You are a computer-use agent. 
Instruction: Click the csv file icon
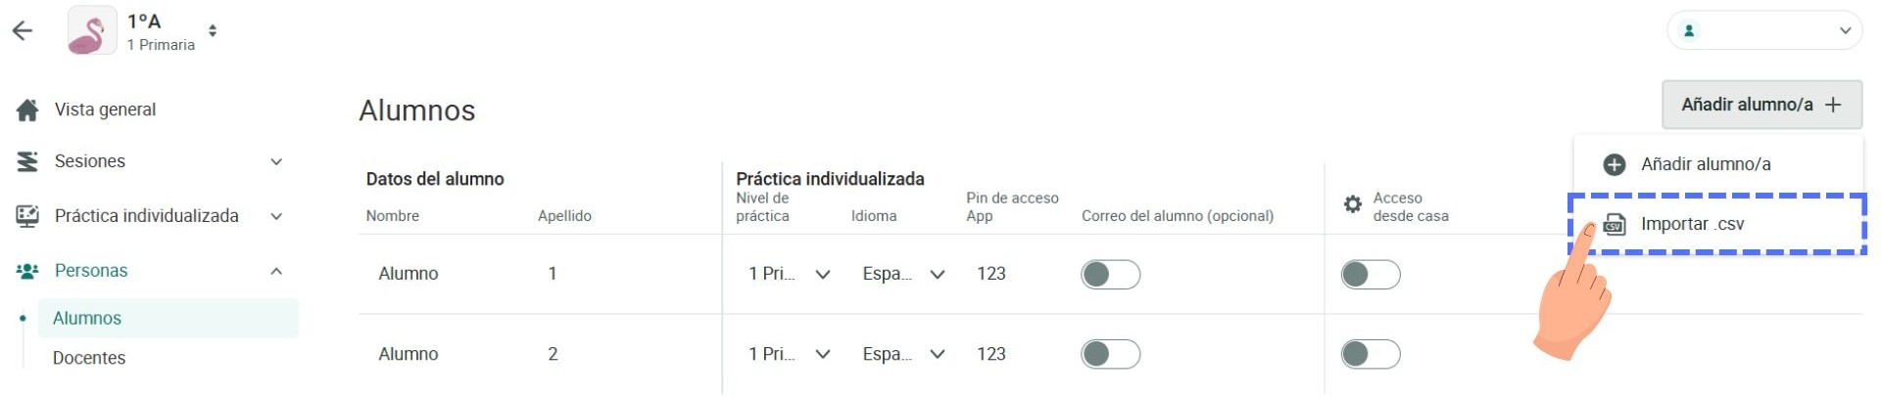(x=1615, y=225)
